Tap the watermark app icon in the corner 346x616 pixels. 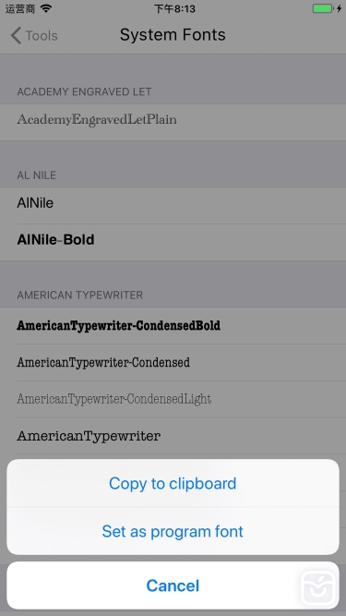[x=318, y=588]
